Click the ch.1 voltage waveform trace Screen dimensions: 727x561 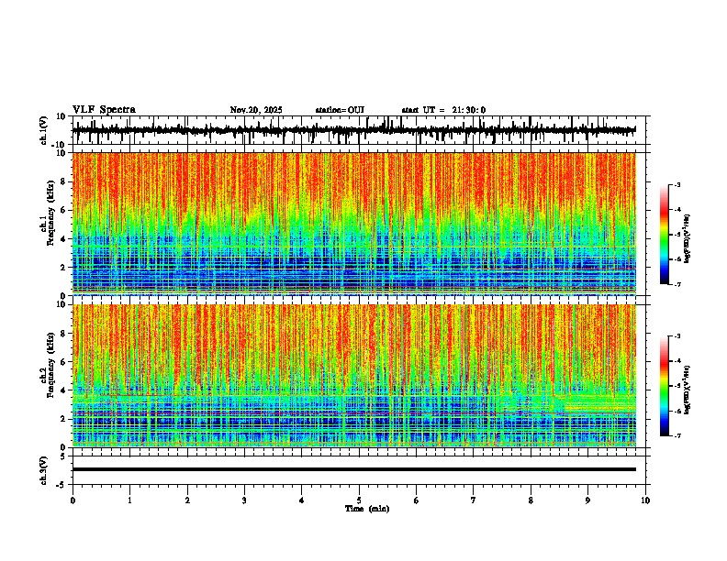click(354, 130)
